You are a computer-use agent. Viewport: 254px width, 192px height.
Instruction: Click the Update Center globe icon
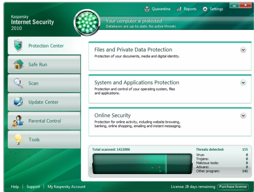18,102
